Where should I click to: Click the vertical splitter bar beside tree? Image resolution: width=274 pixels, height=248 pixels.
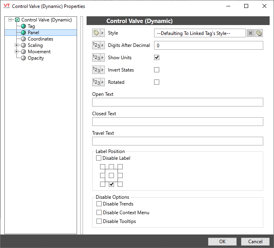point(82,125)
